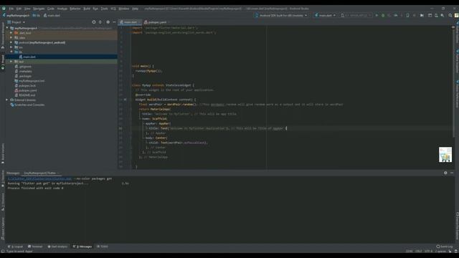Click the Search Everywhere magnifier icon

click(450, 15)
